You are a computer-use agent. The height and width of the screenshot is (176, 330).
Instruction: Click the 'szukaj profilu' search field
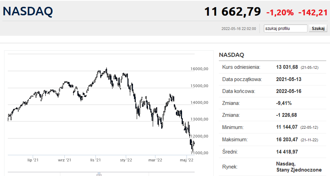[285, 29]
